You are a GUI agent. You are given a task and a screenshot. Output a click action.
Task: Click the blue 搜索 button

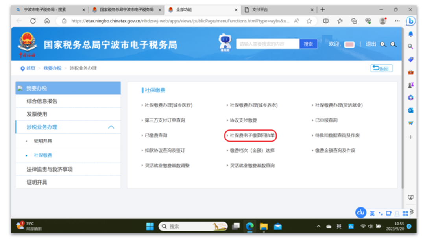pos(308,44)
